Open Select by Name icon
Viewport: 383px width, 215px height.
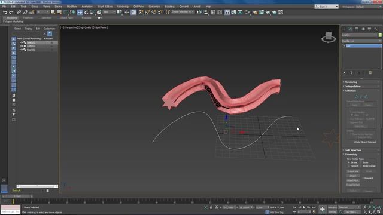tap(59, 12)
